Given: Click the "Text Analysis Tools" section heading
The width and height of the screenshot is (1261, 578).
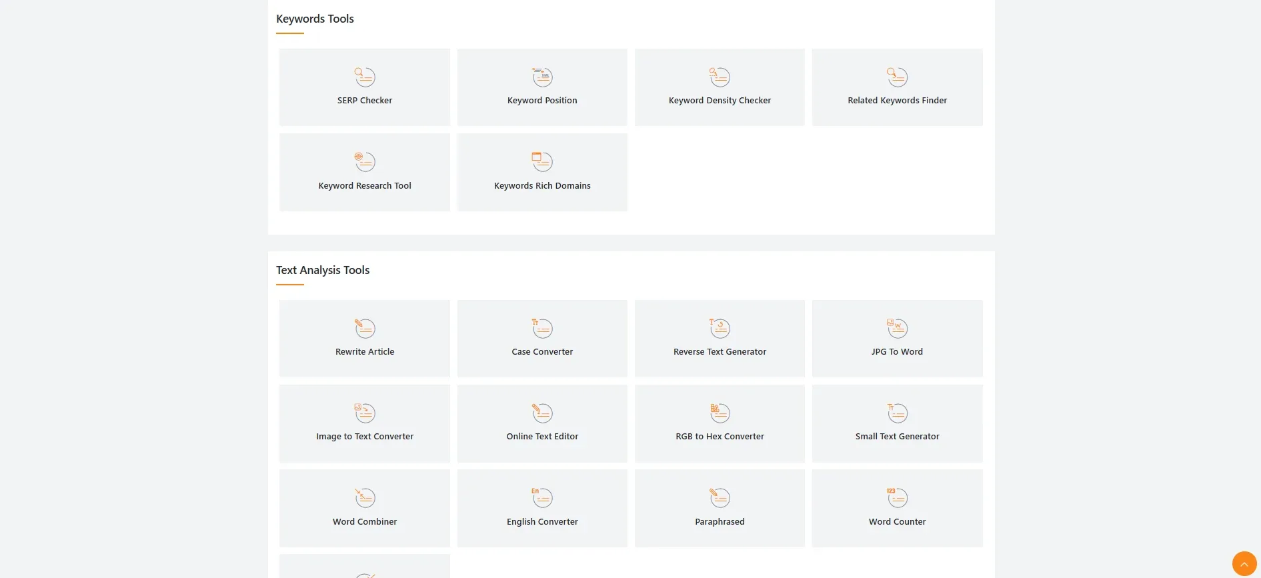Looking at the screenshot, I should coord(323,270).
